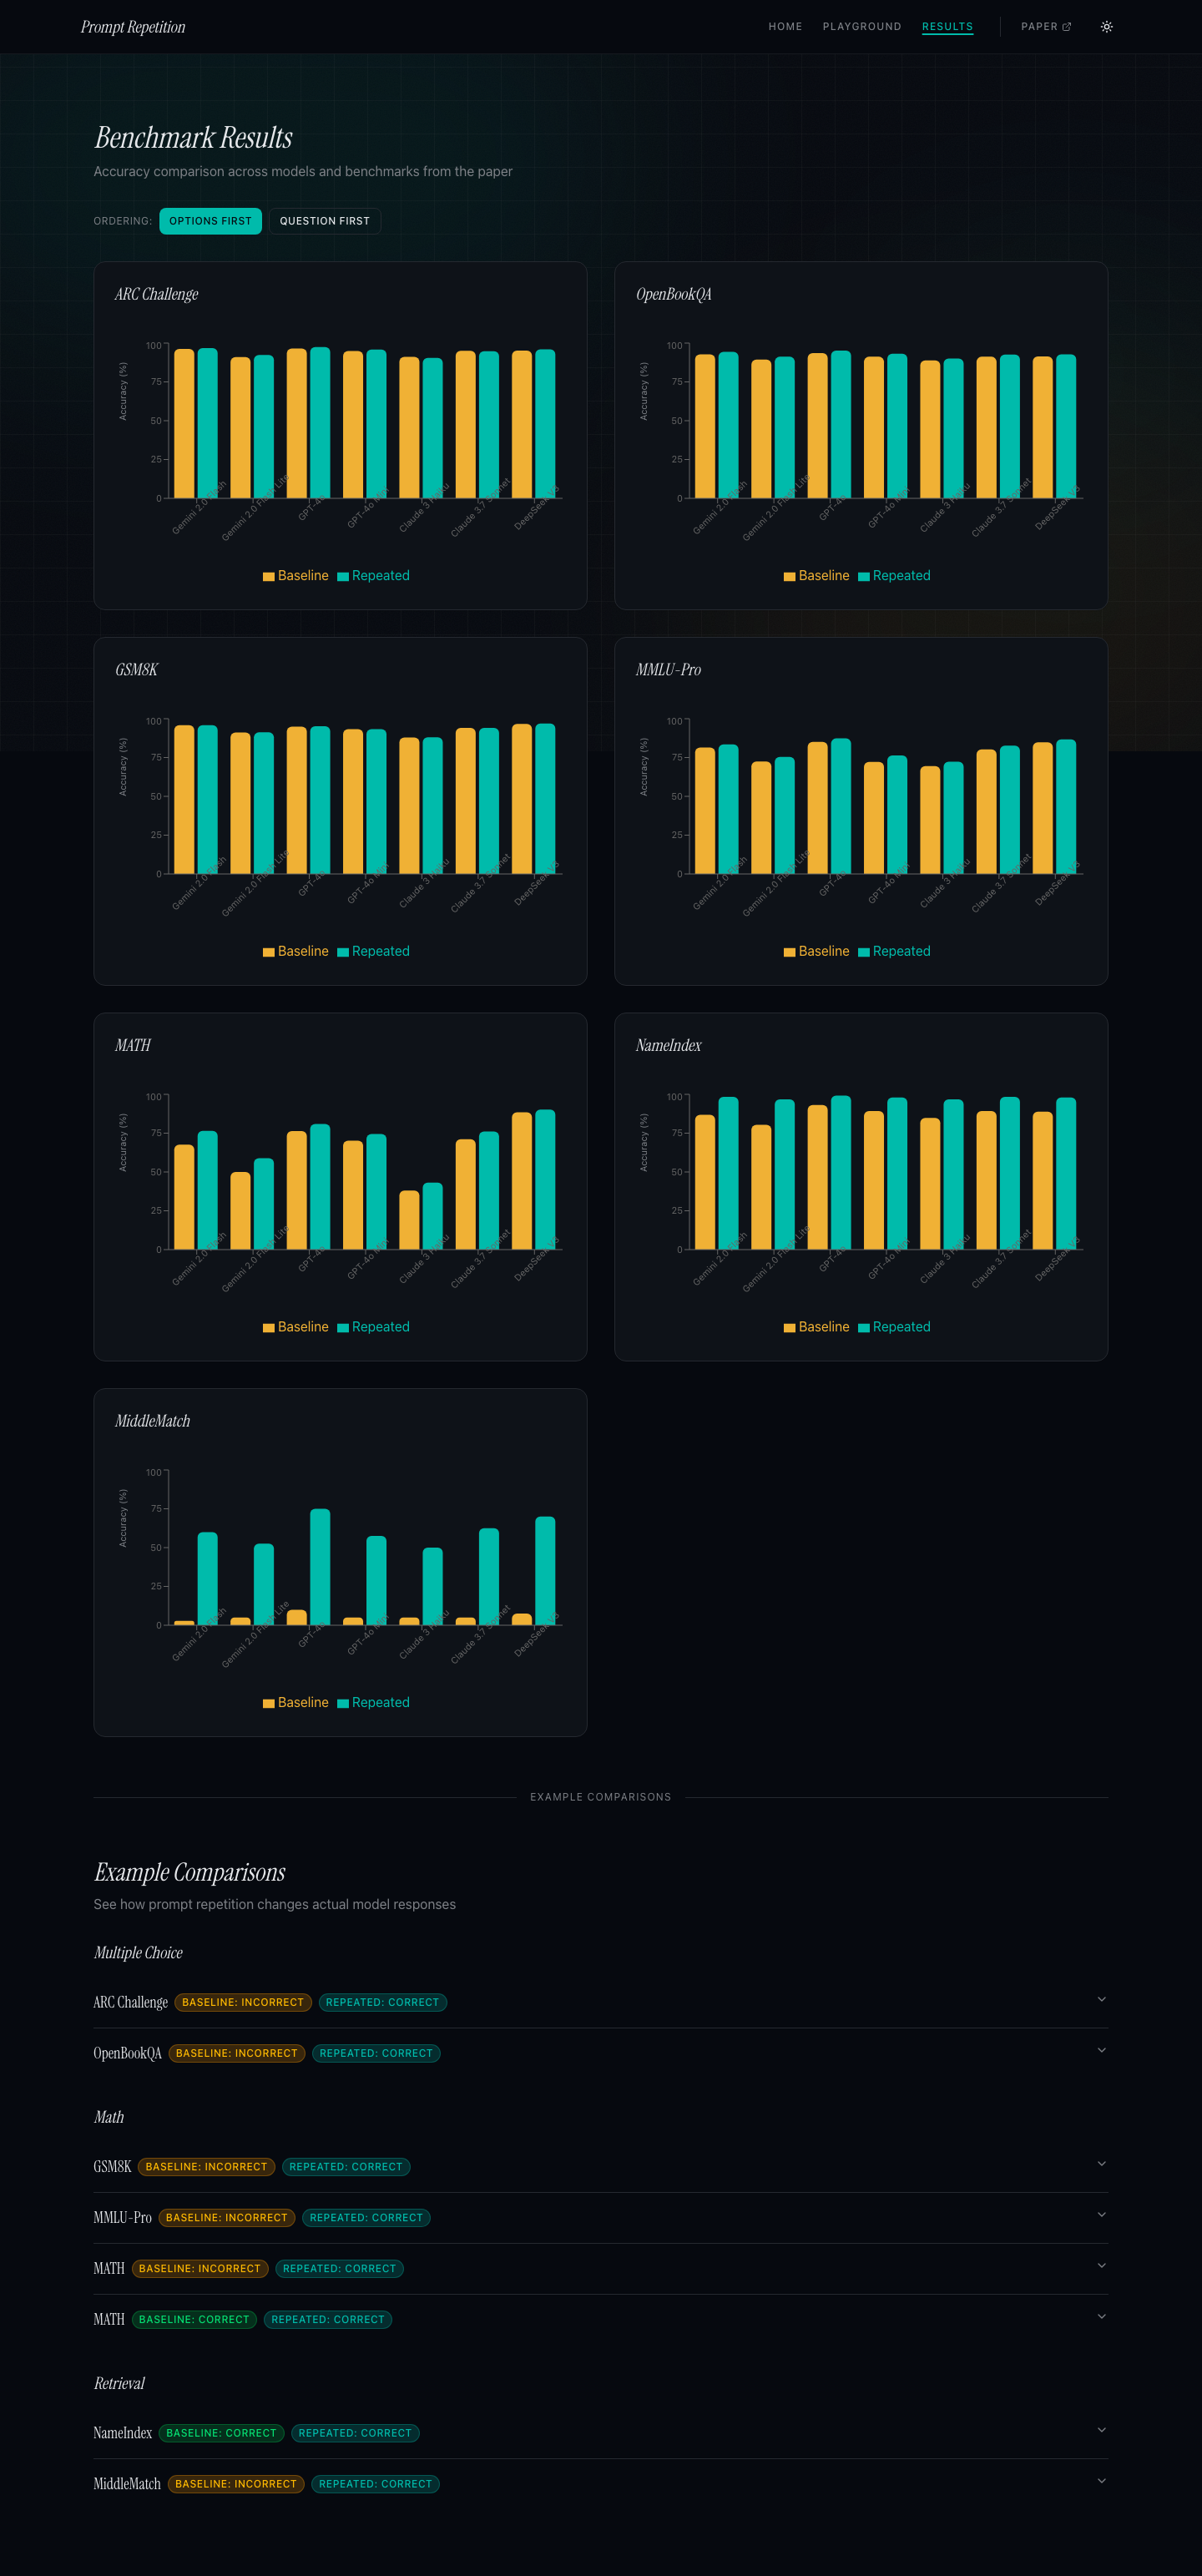This screenshot has height=2576, width=1202.
Task: Open the MMLU-Pro example comparison
Action: [x=1101, y=2215]
